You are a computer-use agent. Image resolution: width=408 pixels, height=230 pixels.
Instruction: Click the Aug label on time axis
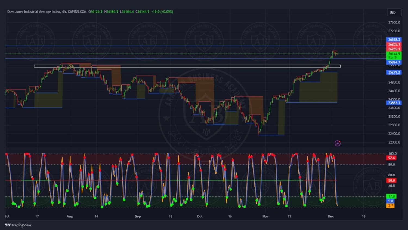tap(70, 216)
